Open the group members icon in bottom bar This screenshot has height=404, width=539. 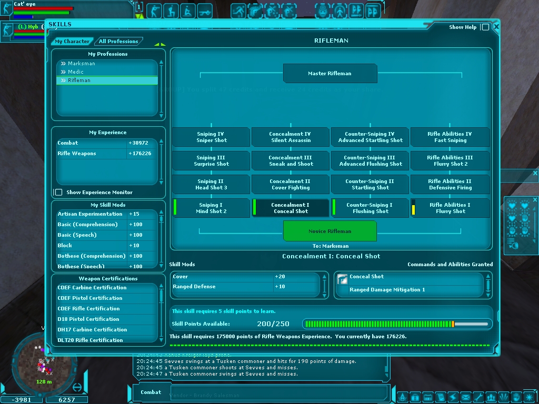tap(491, 397)
